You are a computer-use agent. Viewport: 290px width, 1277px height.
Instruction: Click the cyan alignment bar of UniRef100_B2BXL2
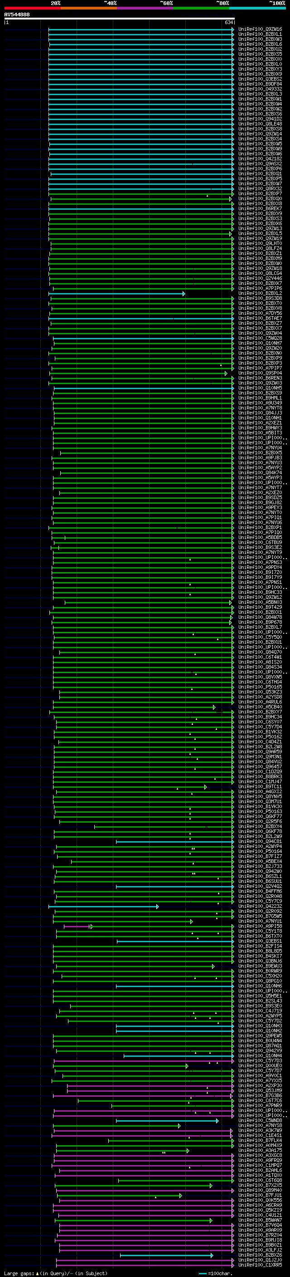coord(117,294)
